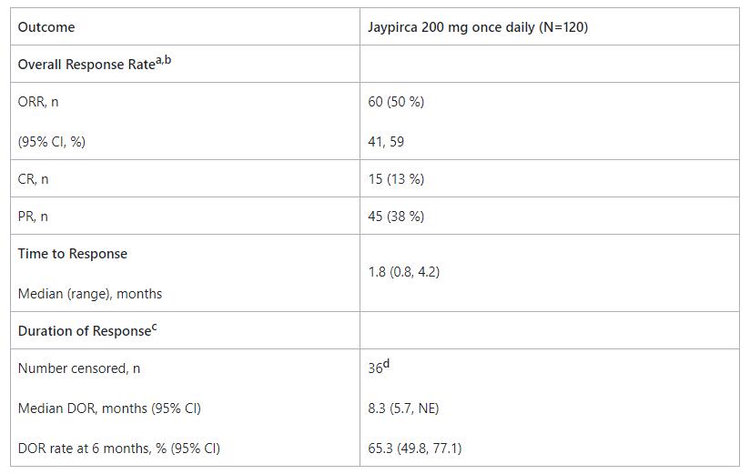The width and height of the screenshot is (750, 474).
Task: Select the (95% CI, %) label under ORR
Action: (52, 141)
